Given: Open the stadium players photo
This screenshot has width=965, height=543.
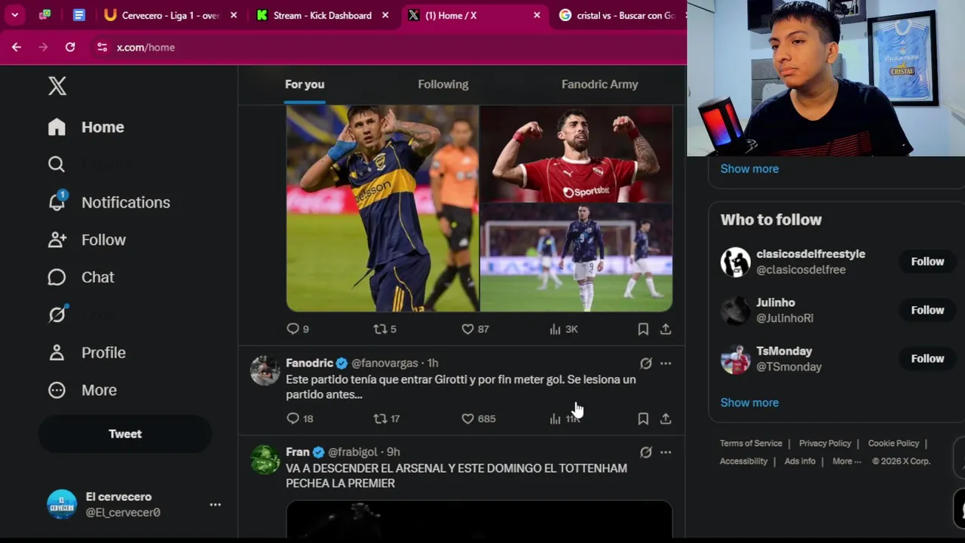Looking at the screenshot, I should (576, 257).
